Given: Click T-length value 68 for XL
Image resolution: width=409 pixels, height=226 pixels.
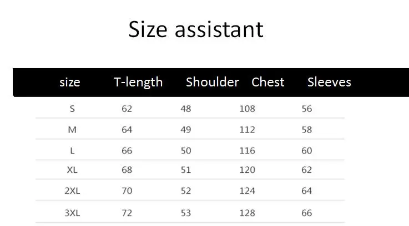Looking at the screenshot, I should 127,169.
